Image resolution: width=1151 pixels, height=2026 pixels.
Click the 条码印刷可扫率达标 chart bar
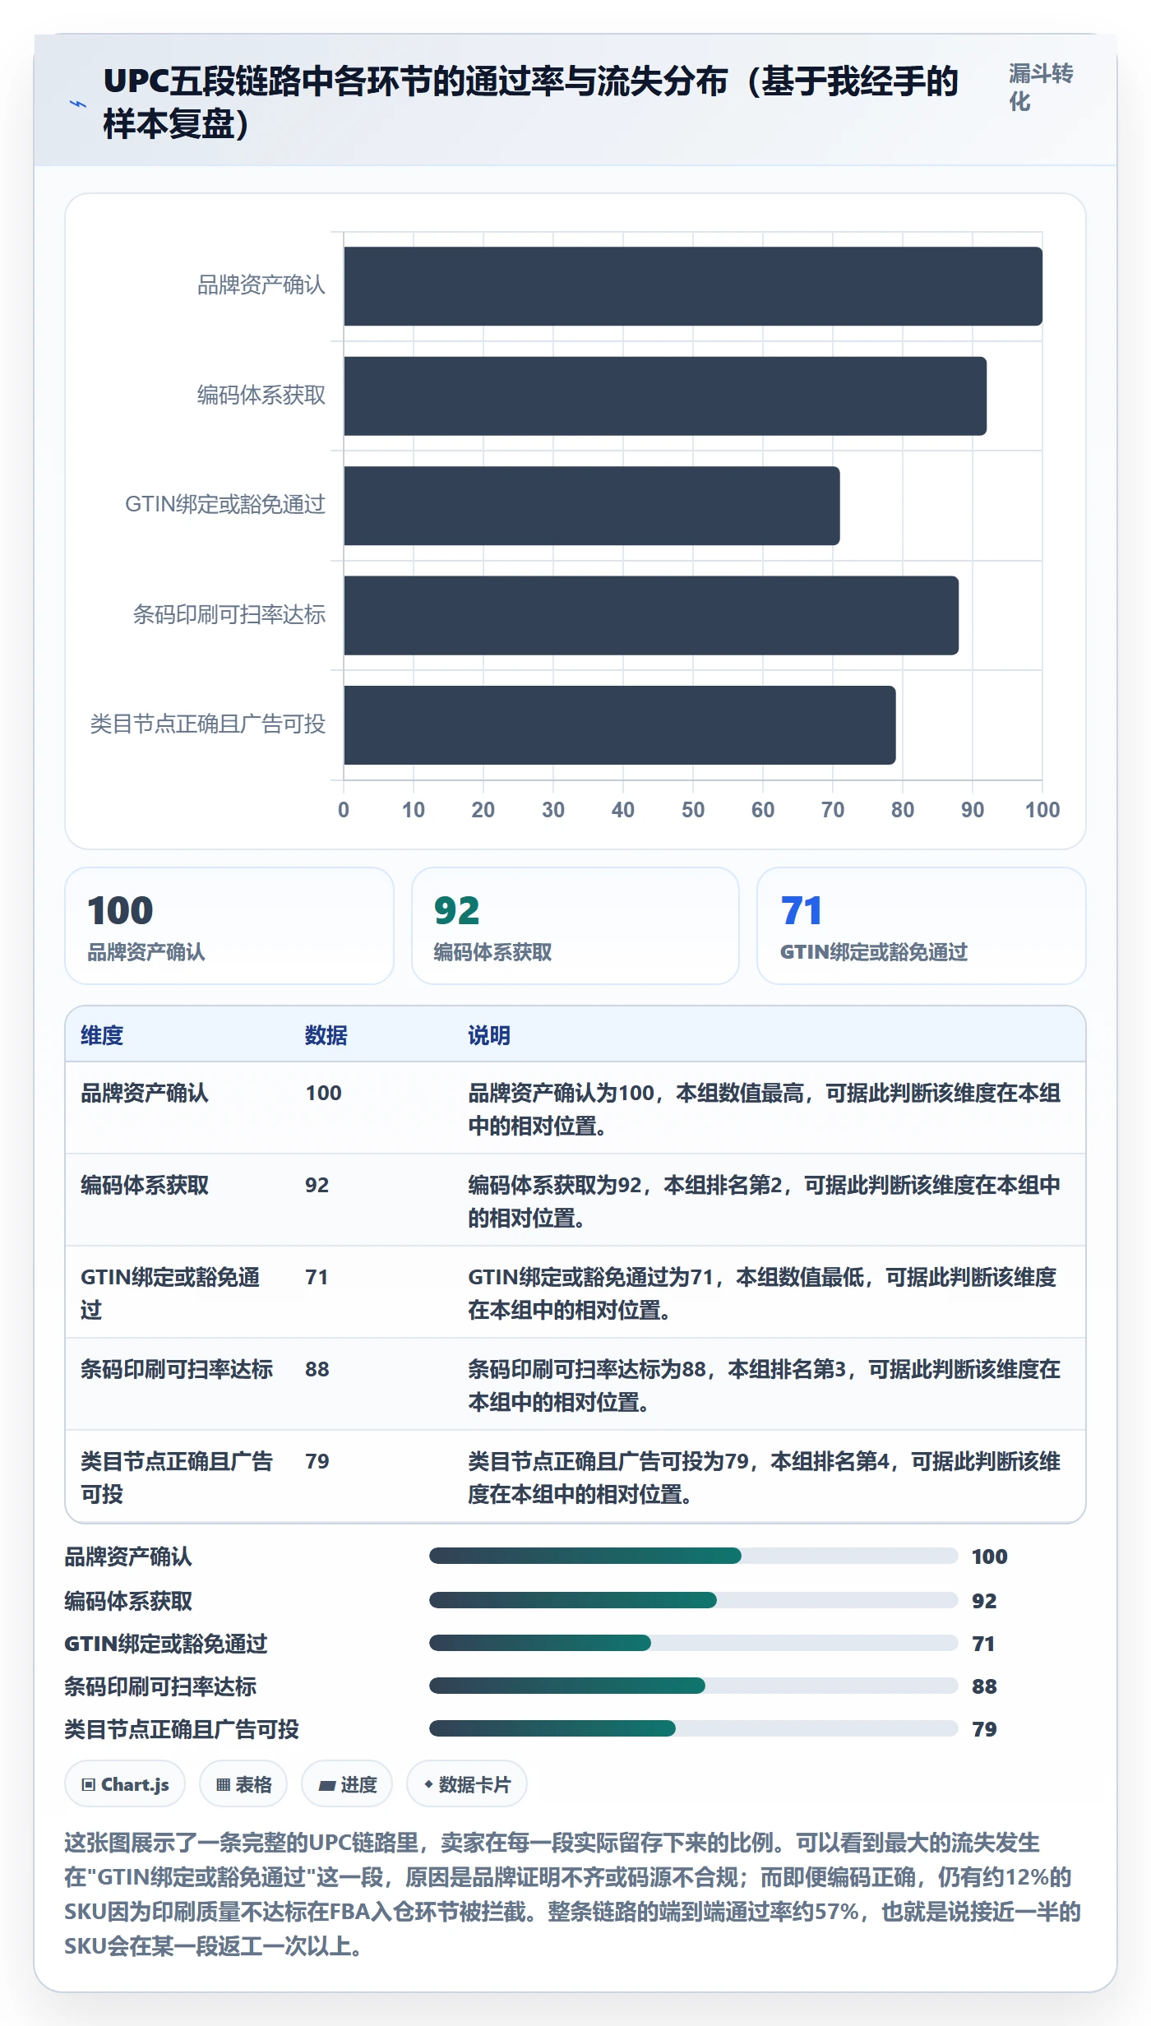pos(651,615)
